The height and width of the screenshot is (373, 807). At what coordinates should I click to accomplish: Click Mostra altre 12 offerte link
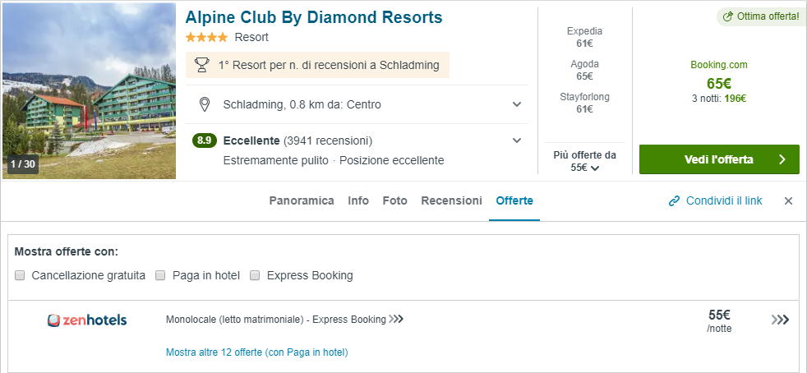256,352
